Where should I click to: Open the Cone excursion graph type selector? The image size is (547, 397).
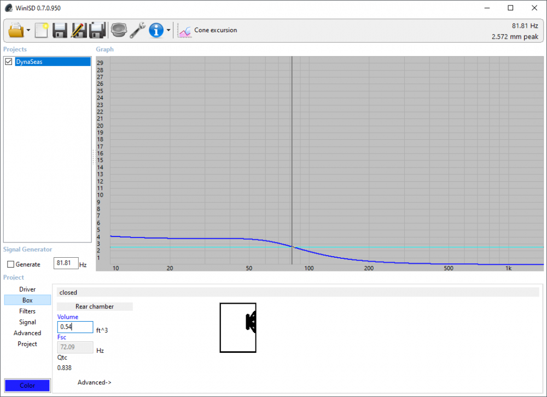(208, 31)
